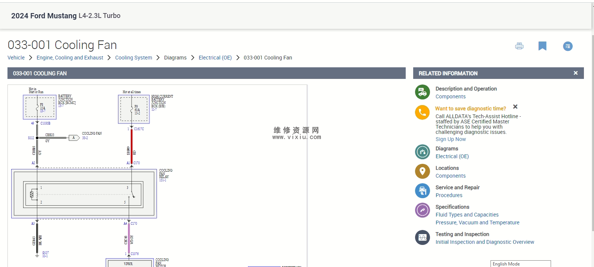Click the Service and Repair heading
594x267 pixels.
(458, 187)
